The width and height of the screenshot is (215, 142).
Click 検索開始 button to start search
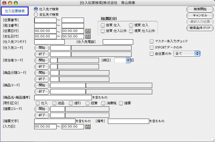point(200,9)
